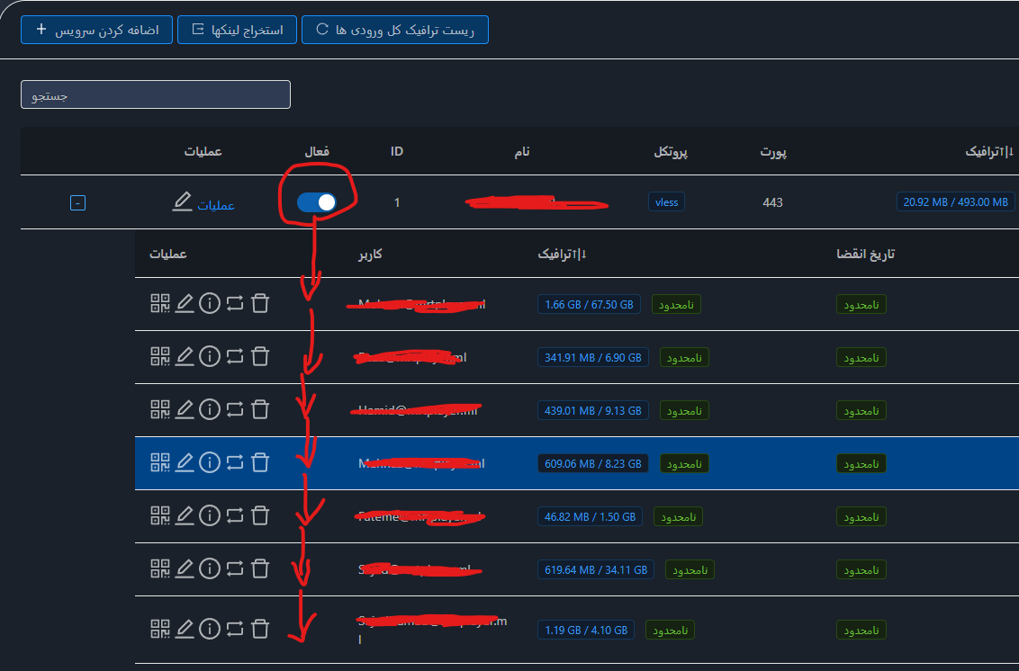The height and width of the screenshot is (671, 1019).
Task: Delete the user with 619.64 MB / 34.11 GB traffic
Action: (260, 569)
